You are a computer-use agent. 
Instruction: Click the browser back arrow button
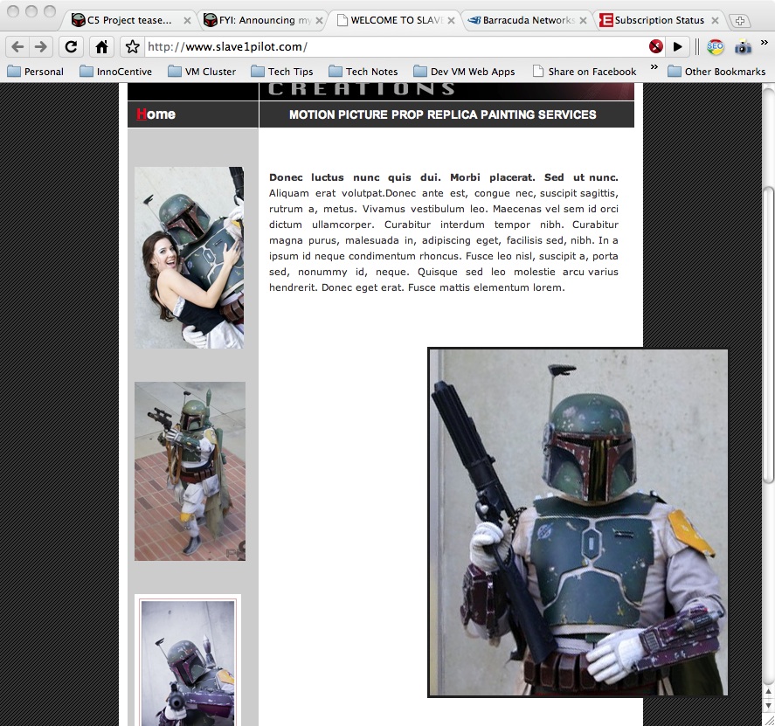(x=17, y=47)
